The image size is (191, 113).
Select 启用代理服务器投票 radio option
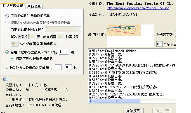7,52
